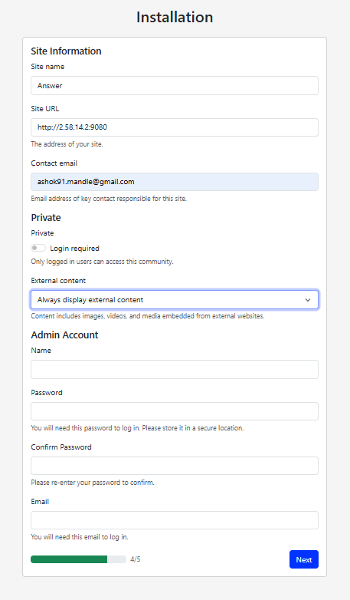This screenshot has width=350, height=600.
Task: Click the 'Site name' field label
Action: pyautogui.click(x=47, y=67)
